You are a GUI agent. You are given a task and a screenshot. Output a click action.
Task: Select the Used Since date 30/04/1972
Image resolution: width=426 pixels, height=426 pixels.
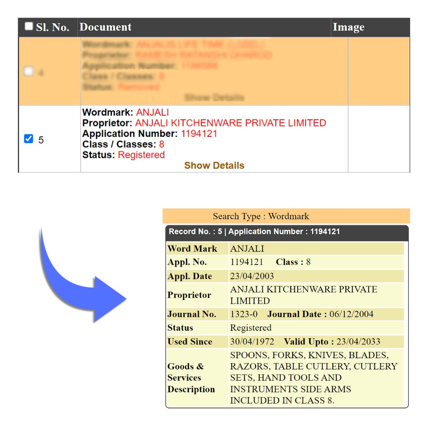click(x=252, y=342)
